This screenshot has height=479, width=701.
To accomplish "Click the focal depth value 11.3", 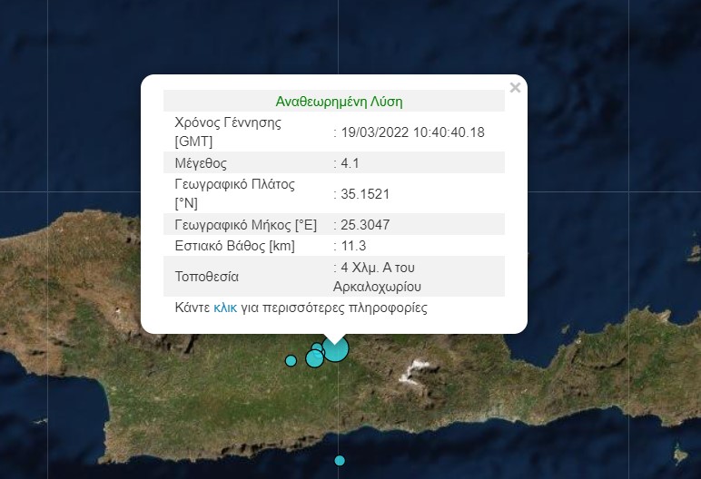I will pyautogui.click(x=353, y=246).
